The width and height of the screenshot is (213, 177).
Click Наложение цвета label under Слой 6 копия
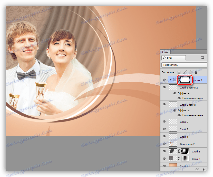[193, 115]
